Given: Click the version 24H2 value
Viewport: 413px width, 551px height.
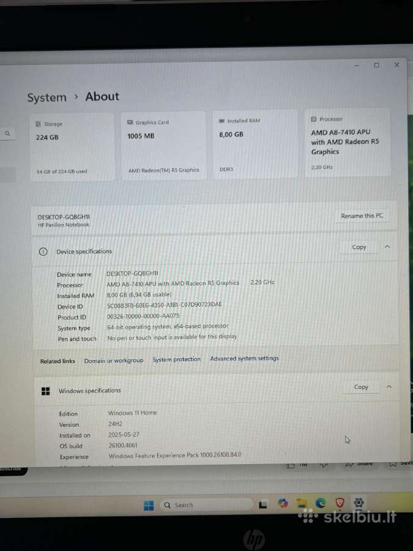Looking at the screenshot, I should 115,424.
